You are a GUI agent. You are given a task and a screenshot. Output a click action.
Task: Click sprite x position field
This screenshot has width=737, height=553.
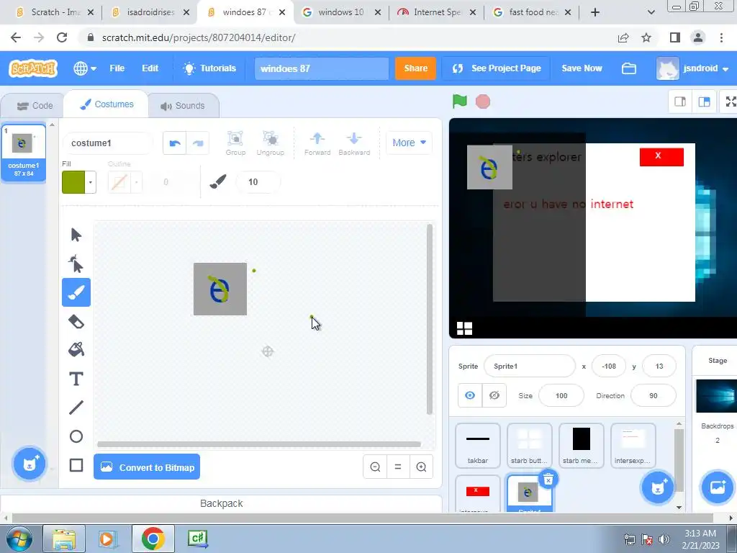(x=609, y=366)
